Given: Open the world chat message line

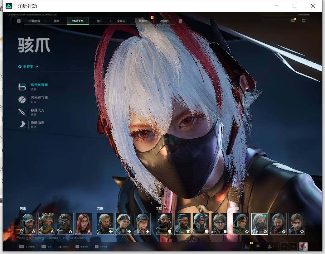Looking at the screenshot, I should (50, 238).
